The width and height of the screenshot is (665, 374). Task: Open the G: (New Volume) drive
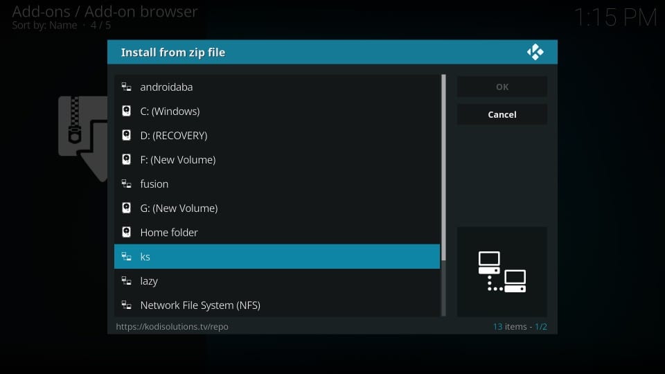click(x=277, y=208)
